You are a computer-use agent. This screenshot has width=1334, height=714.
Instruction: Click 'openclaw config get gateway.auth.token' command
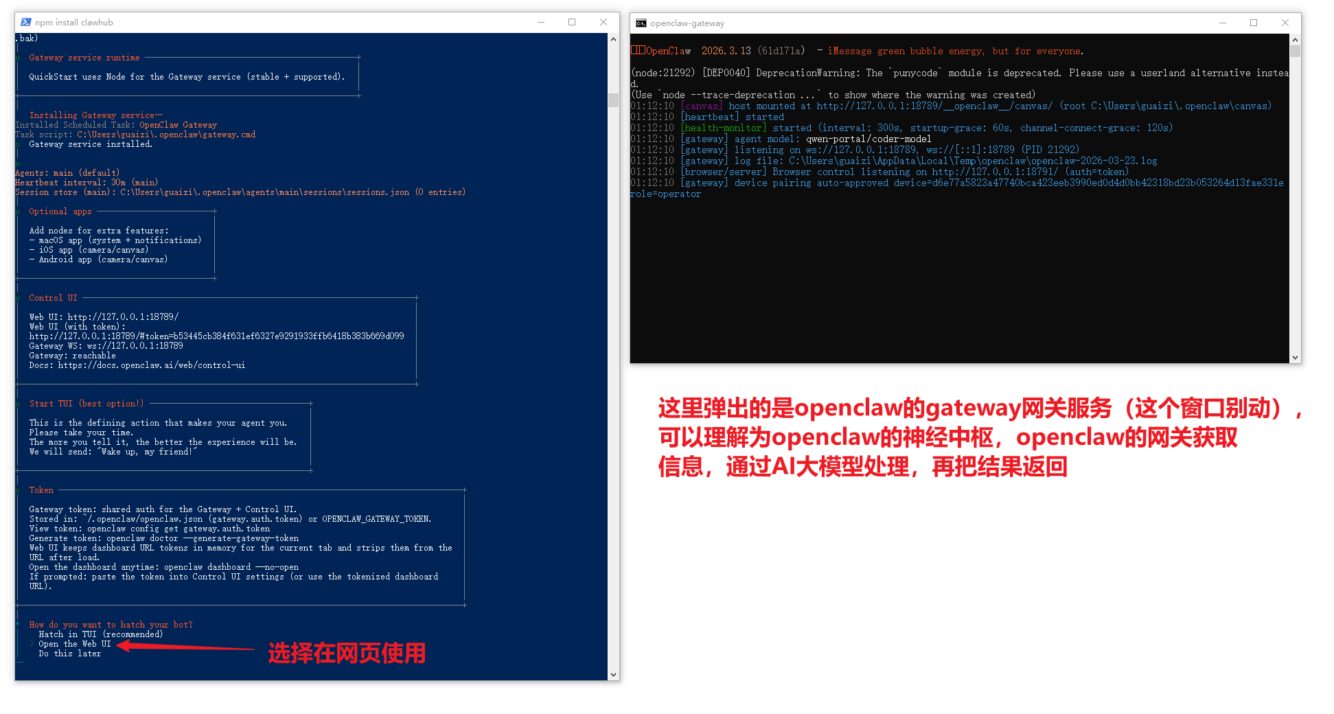[x=179, y=529]
